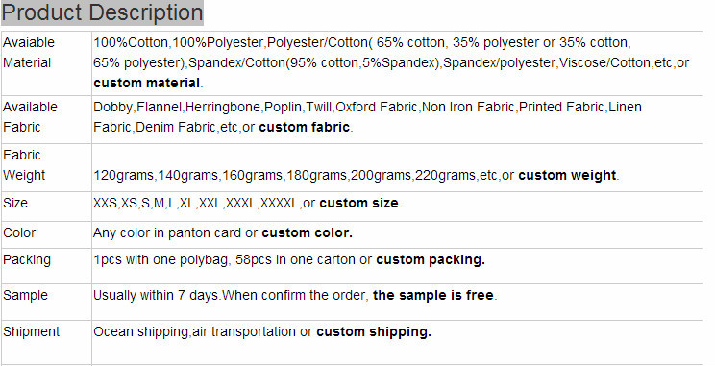The image size is (715, 366).
Task: Select the Color row label
Action: 19,232
